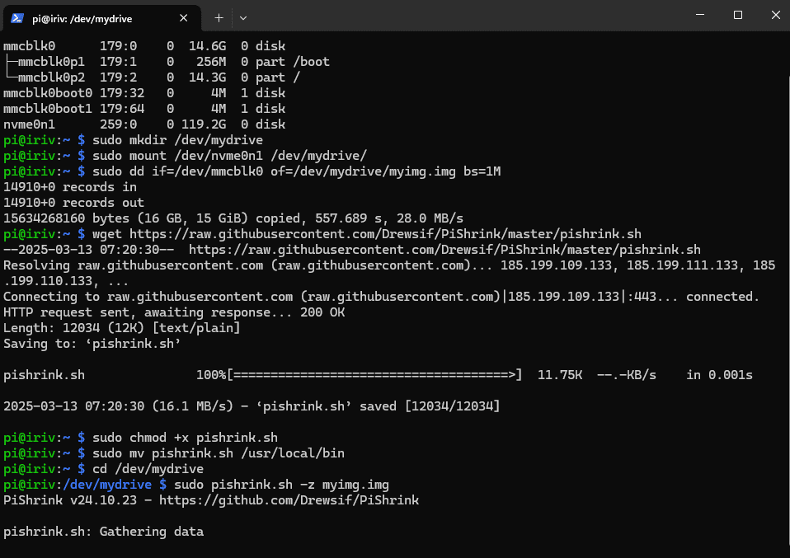Screen dimensions: 790x558
Task: Click the 'pishrink.sh' saved confirmation line
Action: click(x=247, y=406)
